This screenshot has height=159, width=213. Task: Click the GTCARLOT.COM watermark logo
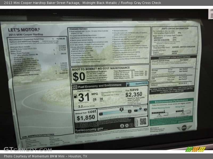[28, 149]
